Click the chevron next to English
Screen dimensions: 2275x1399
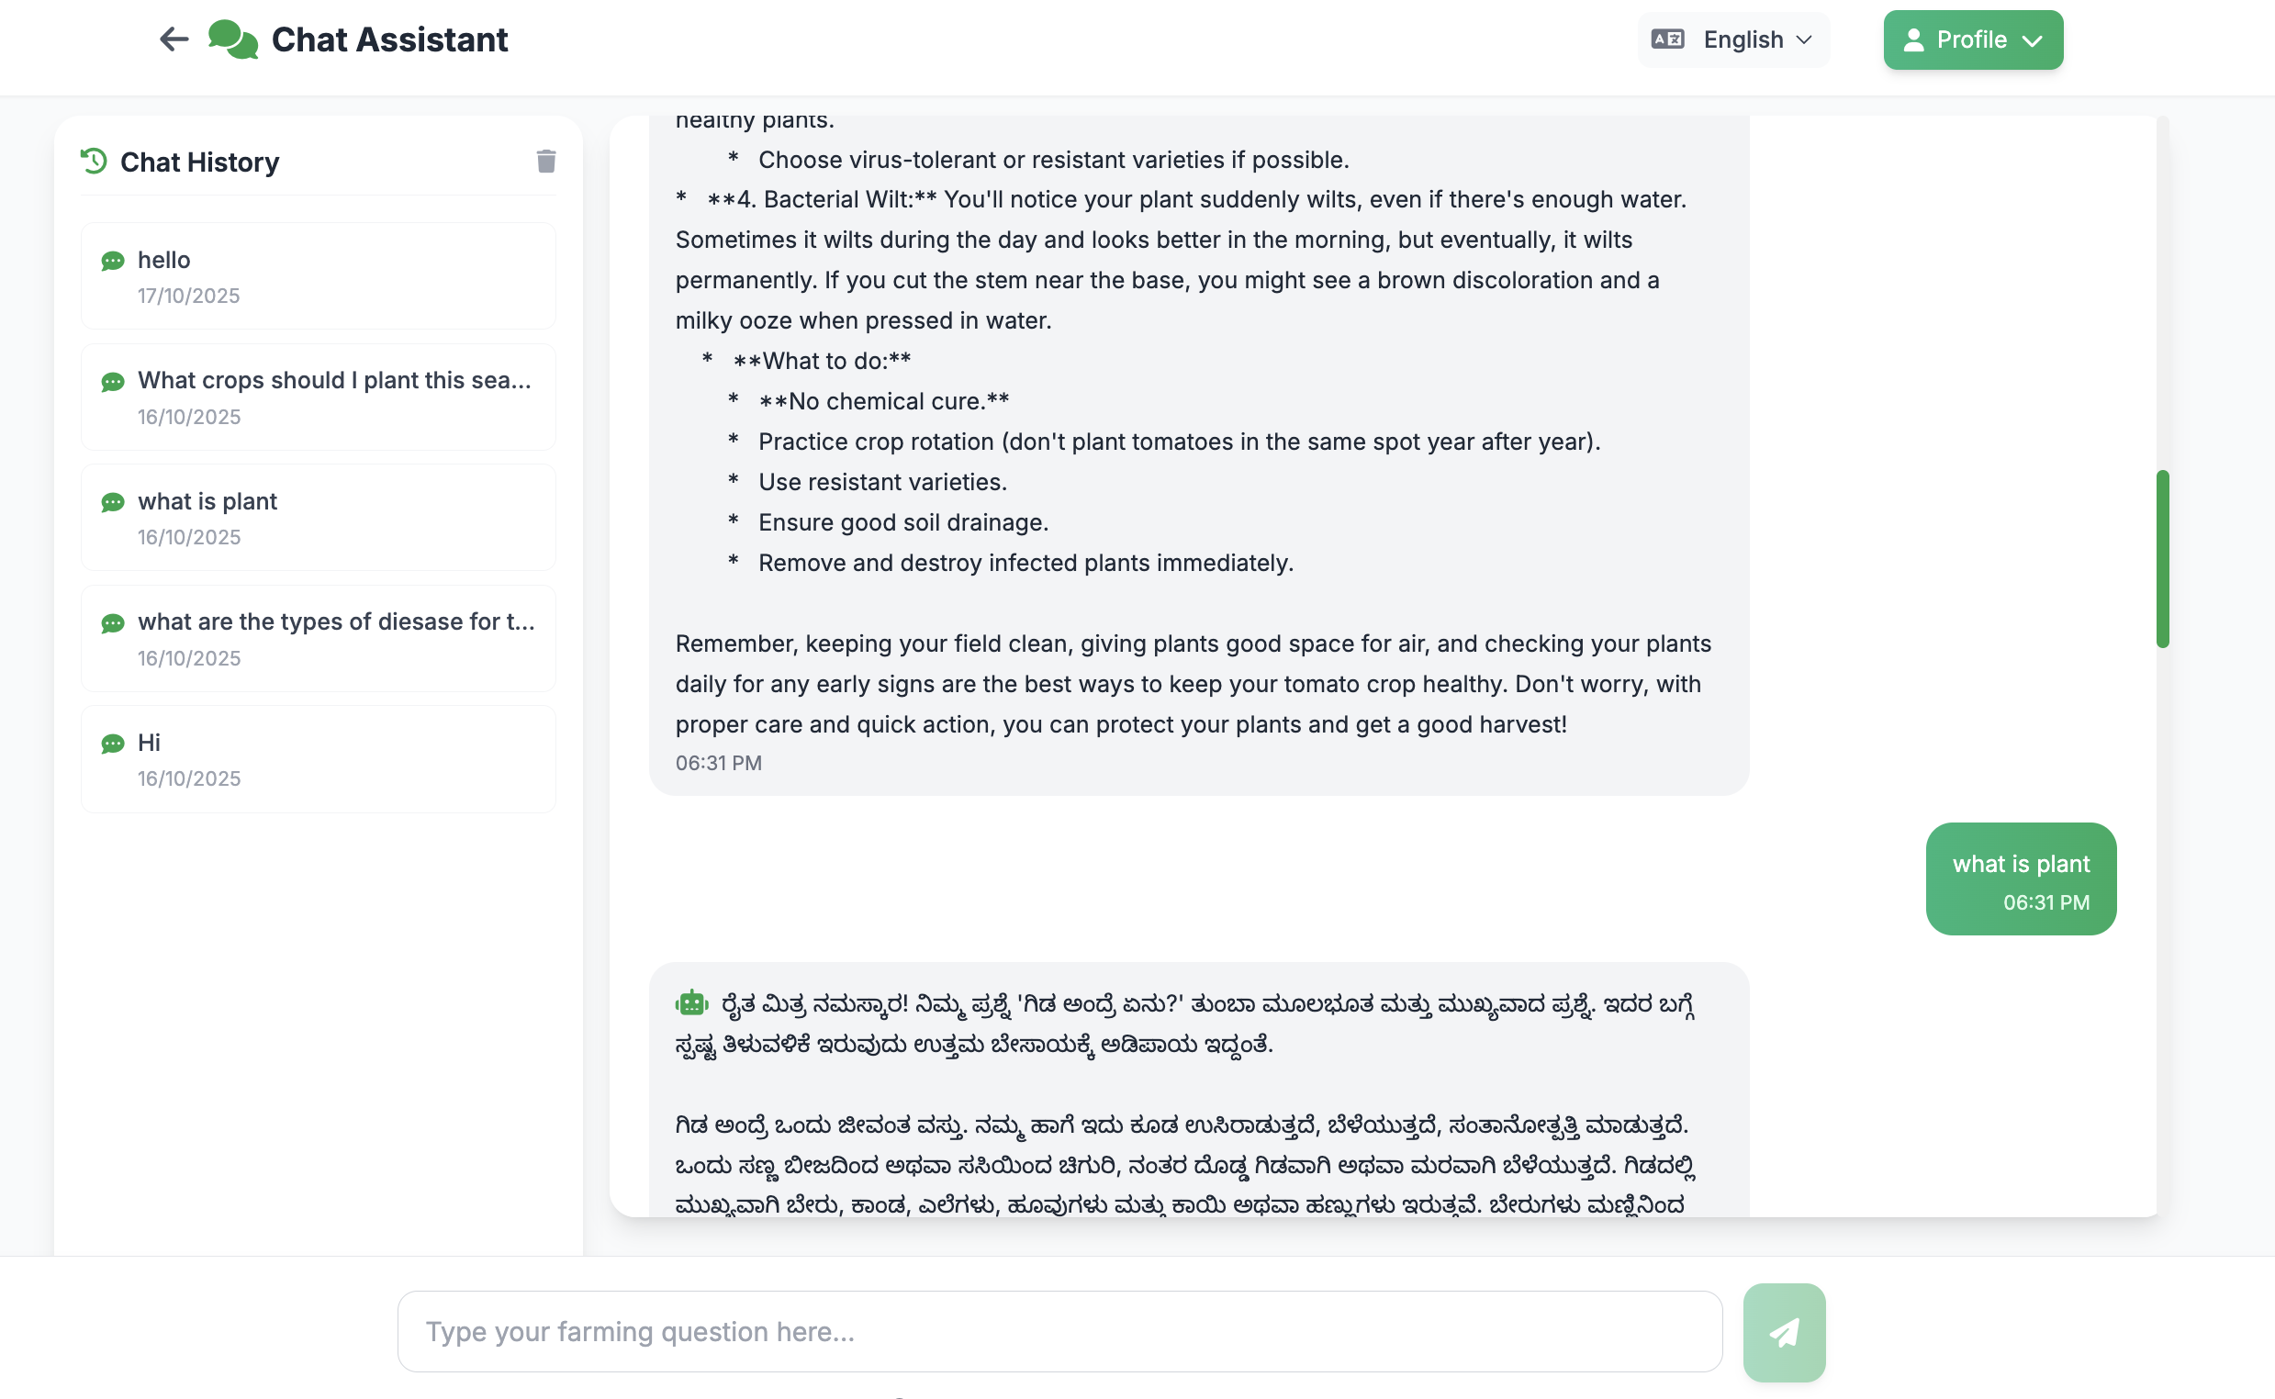pyautogui.click(x=1803, y=39)
